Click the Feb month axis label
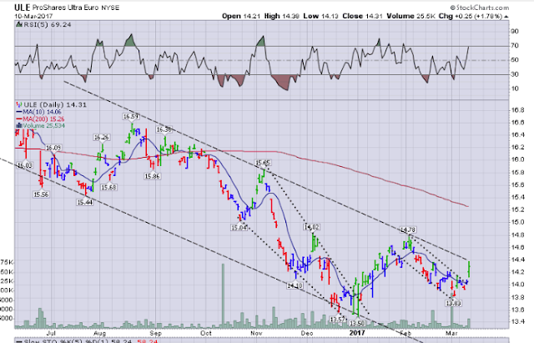534x343 pixels. tap(406, 333)
